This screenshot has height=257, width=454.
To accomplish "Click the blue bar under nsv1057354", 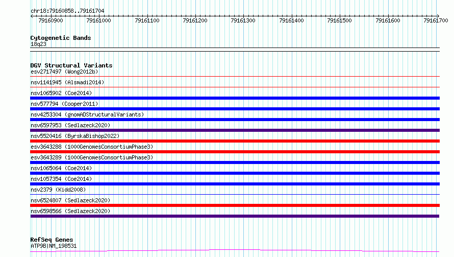I will coord(235,184).
